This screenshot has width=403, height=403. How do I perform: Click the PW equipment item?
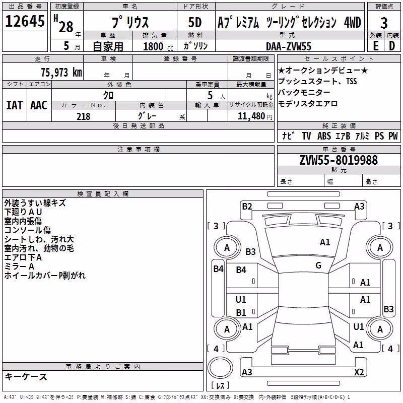pyautogui.click(x=393, y=136)
